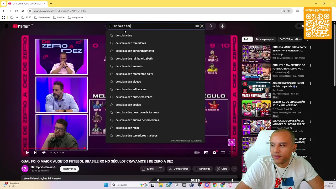Click the browser address bar

pyautogui.click(x=155, y=11)
